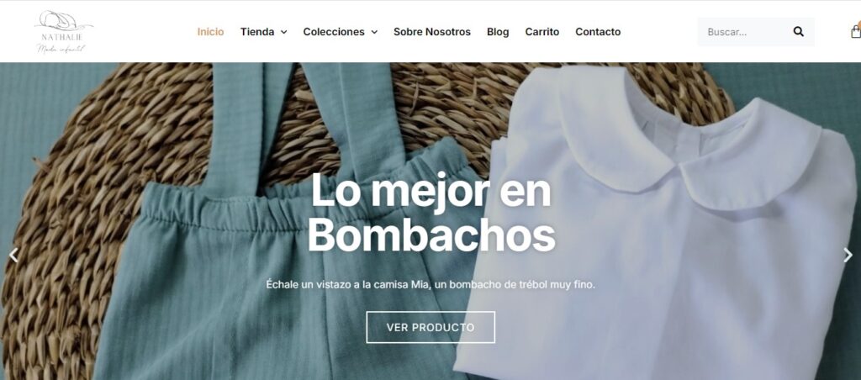Image resolution: width=861 pixels, height=380 pixels.
Task: Navigate to the Contacto page
Action: click(598, 32)
